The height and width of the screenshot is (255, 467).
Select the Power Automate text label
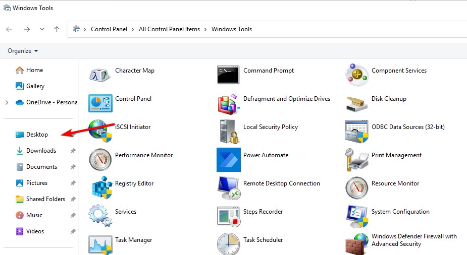(266, 155)
